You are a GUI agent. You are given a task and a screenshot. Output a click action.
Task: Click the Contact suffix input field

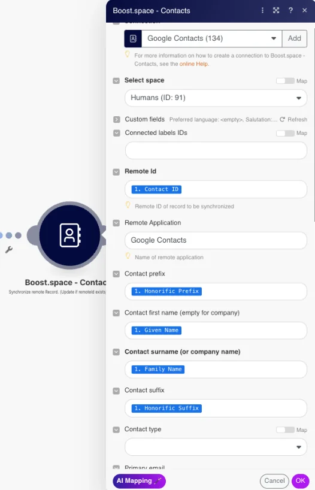click(x=216, y=408)
